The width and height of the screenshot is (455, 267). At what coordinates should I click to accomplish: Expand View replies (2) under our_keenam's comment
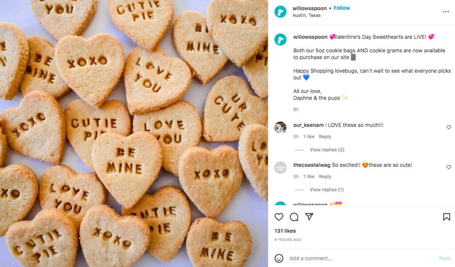click(x=327, y=149)
